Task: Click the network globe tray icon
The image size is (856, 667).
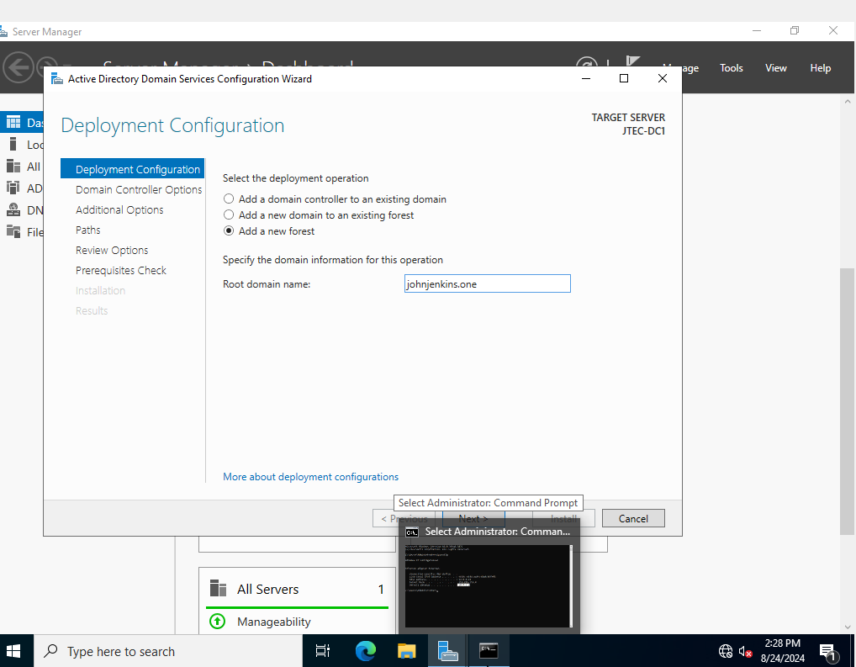Action: click(725, 651)
